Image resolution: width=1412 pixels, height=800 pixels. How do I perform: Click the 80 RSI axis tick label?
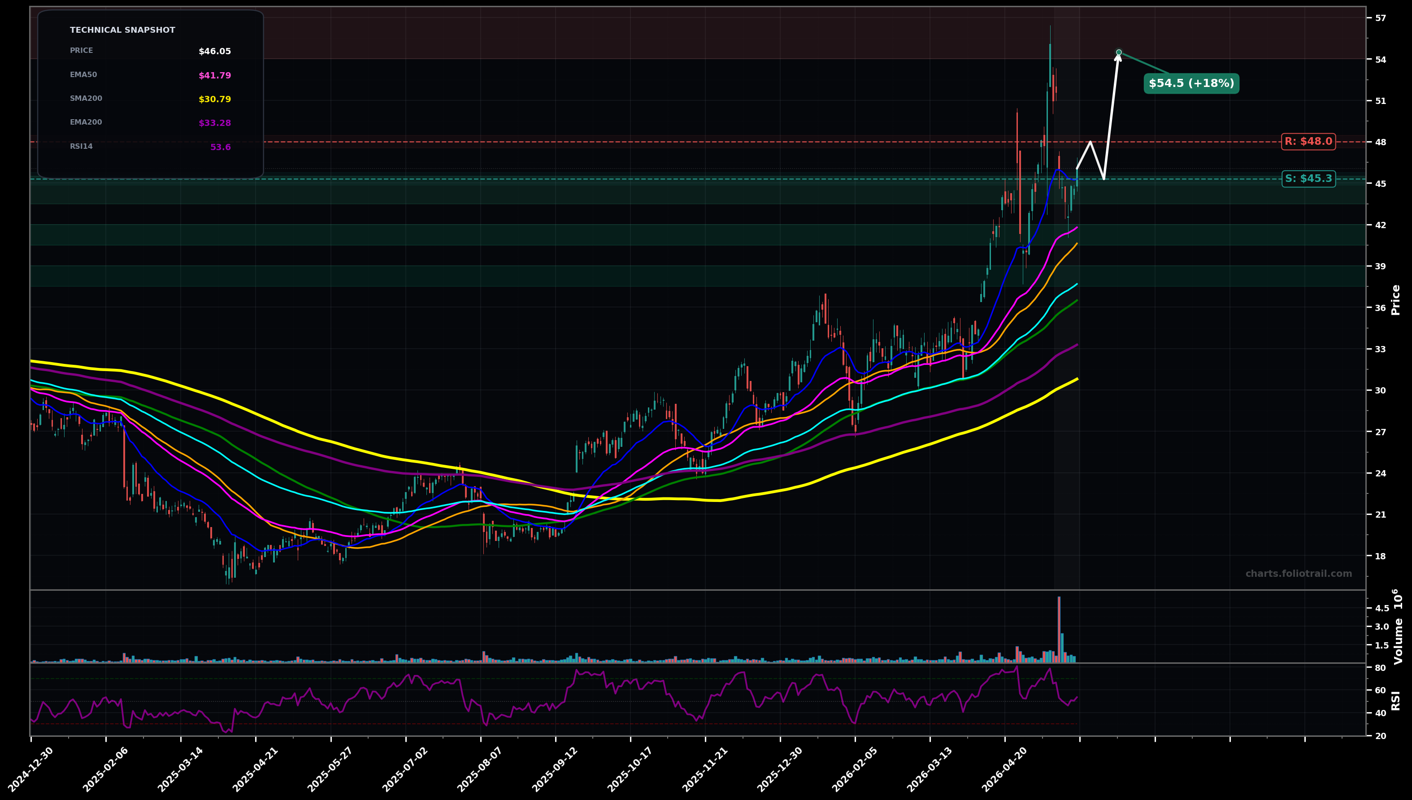pos(1380,668)
